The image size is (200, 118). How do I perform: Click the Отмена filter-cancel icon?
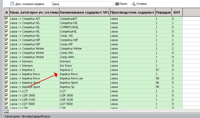(134, 4)
